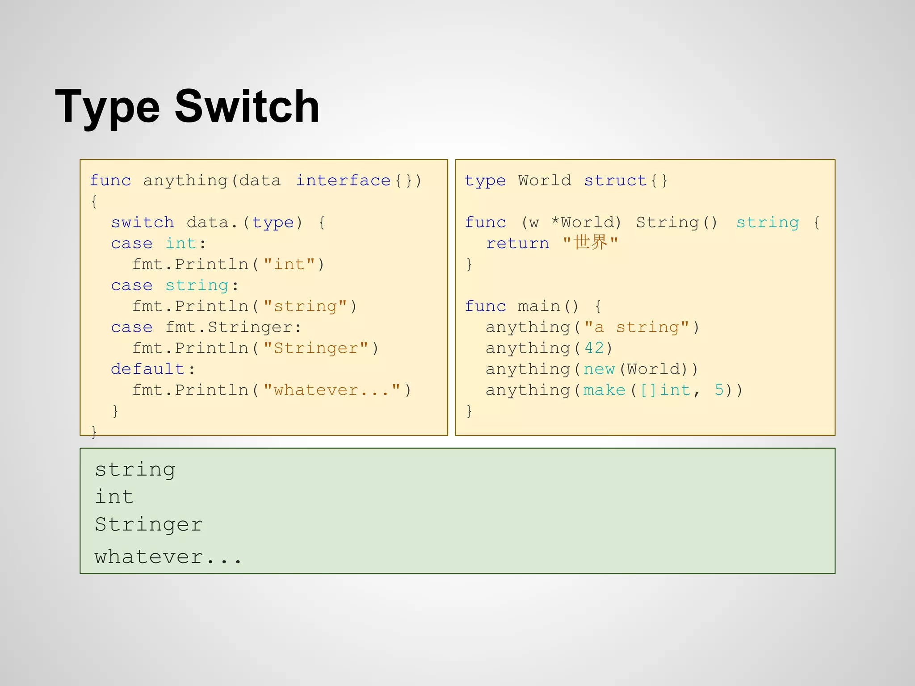915x686 pixels.
Task: Click the 'type World struct{}' line
Action: (x=566, y=180)
